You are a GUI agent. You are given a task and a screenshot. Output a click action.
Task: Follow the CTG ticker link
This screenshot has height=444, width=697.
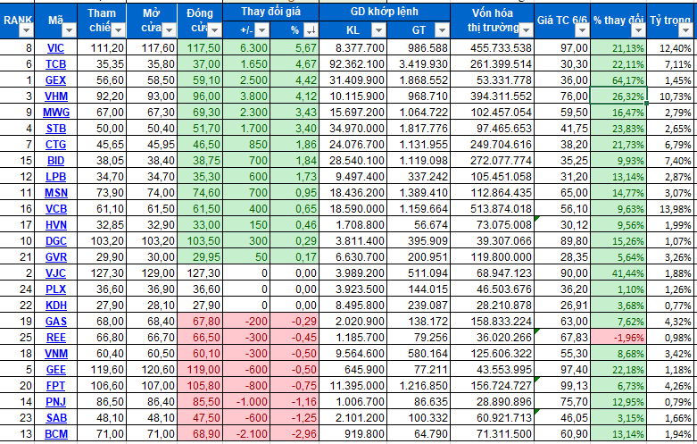(55, 145)
